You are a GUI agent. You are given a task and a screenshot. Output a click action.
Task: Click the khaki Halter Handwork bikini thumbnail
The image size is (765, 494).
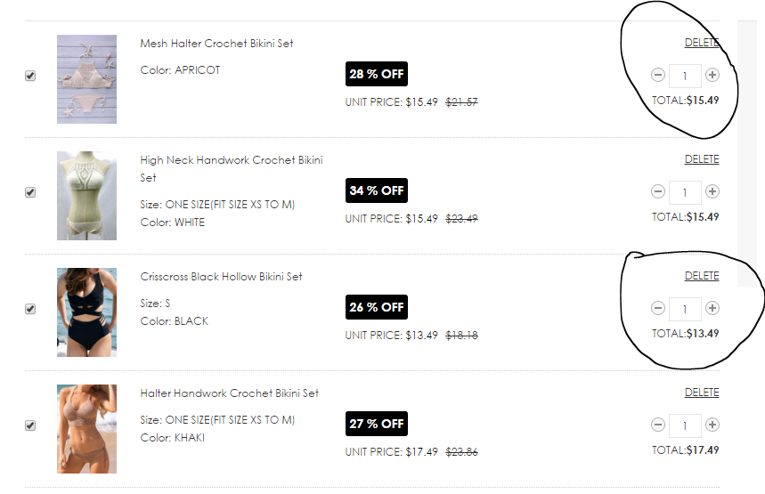(x=86, y=428)
